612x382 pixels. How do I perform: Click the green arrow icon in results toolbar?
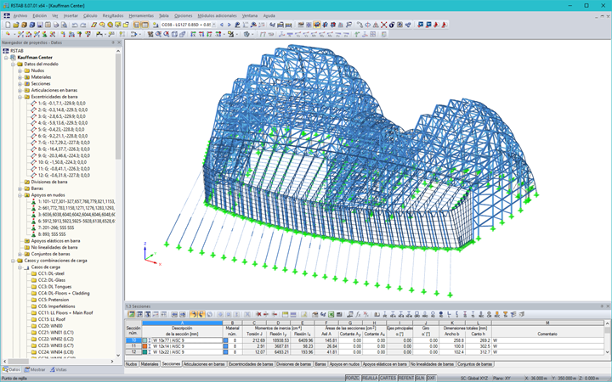point(357,34)
